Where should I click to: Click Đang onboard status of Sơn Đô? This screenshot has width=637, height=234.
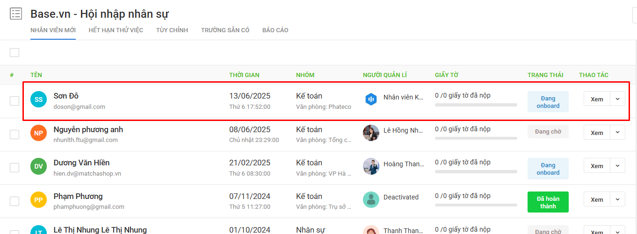coord(548,102)
